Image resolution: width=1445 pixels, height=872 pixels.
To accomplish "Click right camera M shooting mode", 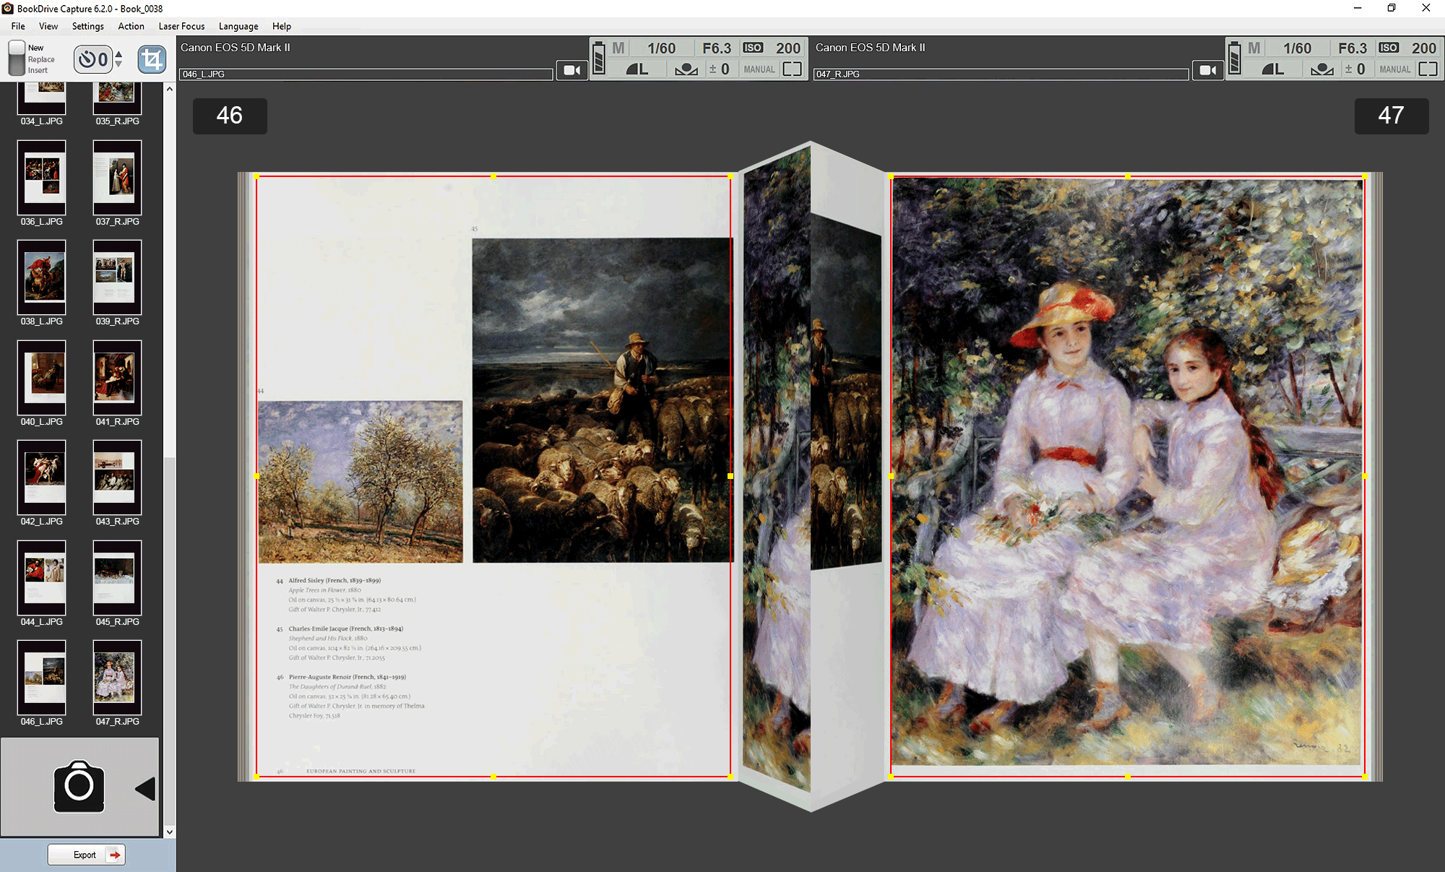I will tap(1254, 48).
